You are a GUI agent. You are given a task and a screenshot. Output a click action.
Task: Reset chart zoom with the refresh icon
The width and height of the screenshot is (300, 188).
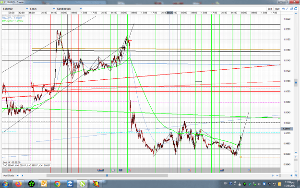point(296,175)
